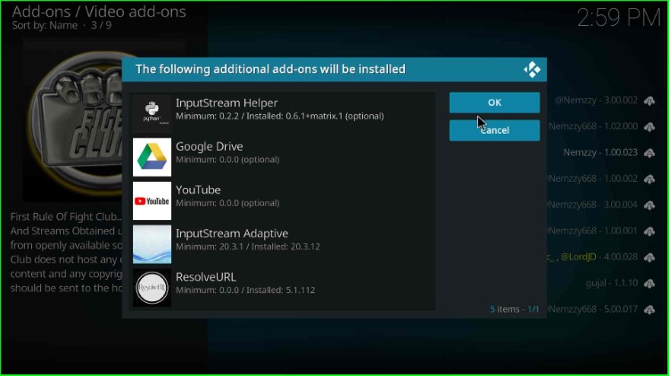
Task: Click download icon beside Nemzzy668 - 3.00.004
Action: [649, 205]
